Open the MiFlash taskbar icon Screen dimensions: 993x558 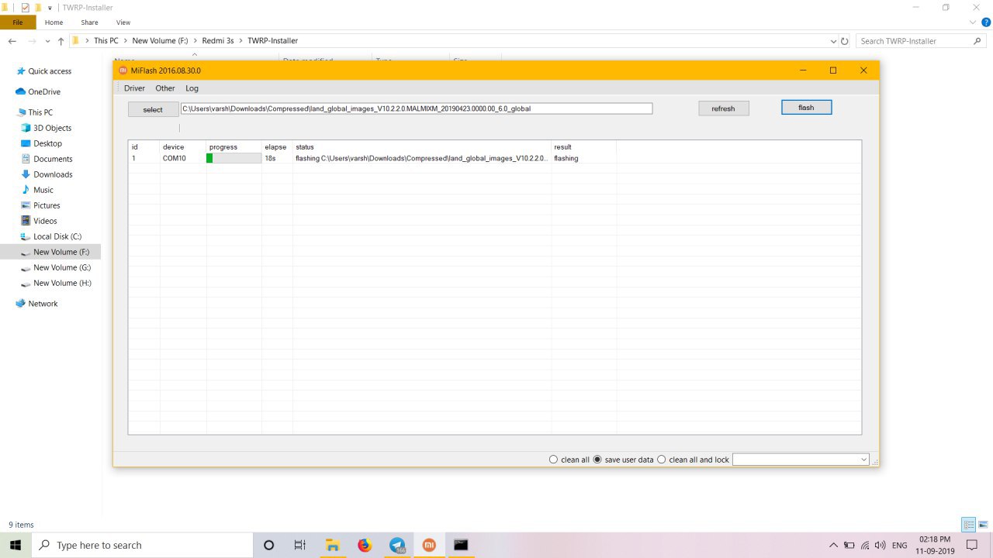point(429,545)
